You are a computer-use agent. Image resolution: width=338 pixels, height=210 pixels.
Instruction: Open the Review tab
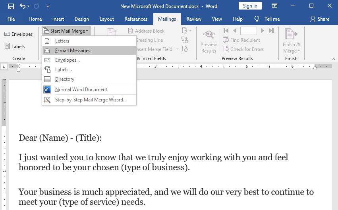tap(194, 19)
